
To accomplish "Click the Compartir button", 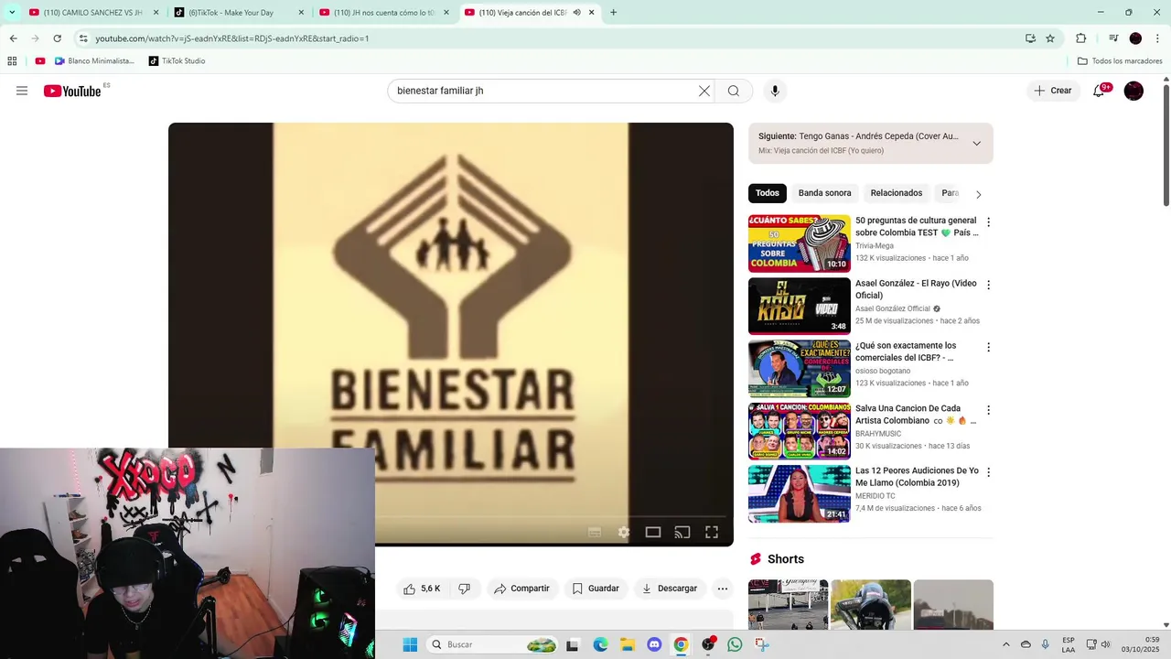I will 521,589.
